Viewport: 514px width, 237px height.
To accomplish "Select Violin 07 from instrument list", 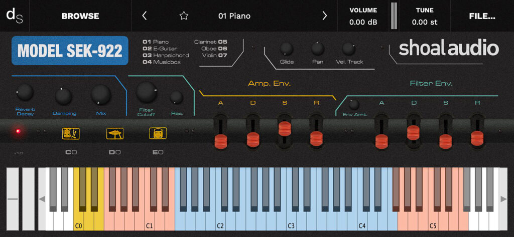I will click(x=215, y=55).
